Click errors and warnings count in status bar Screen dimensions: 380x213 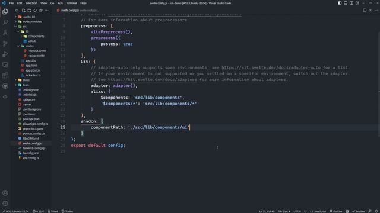click(38, 211)
